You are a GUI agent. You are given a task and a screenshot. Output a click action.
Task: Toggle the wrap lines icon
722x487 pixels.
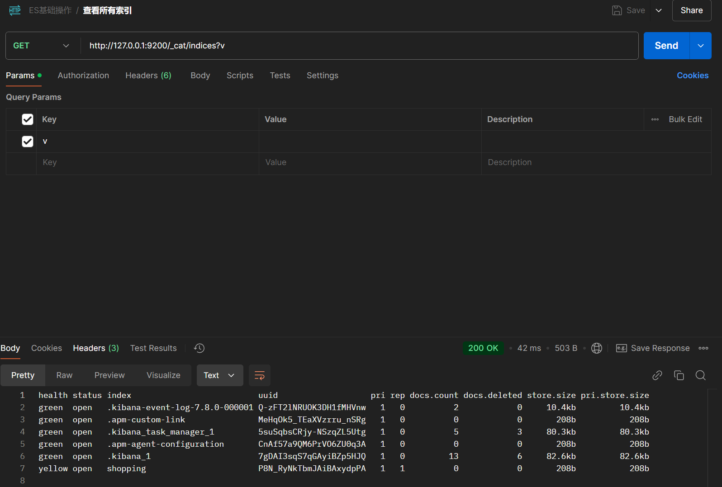click(x=260, y=375)
